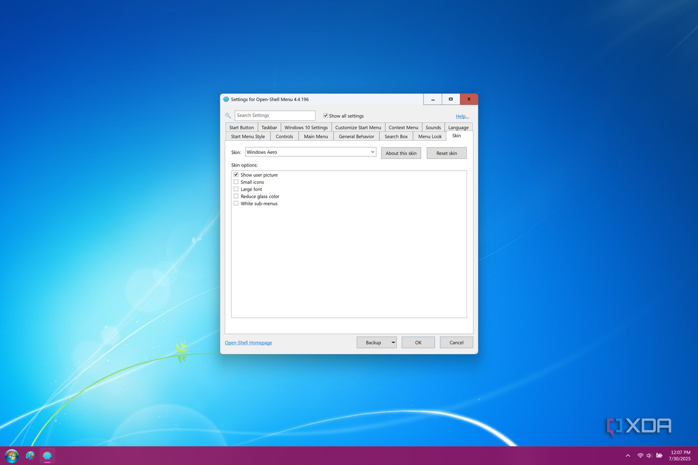Click the Open-Shell shell taskbar icon
Screen dimensions: 698x465
coord(47,456)
